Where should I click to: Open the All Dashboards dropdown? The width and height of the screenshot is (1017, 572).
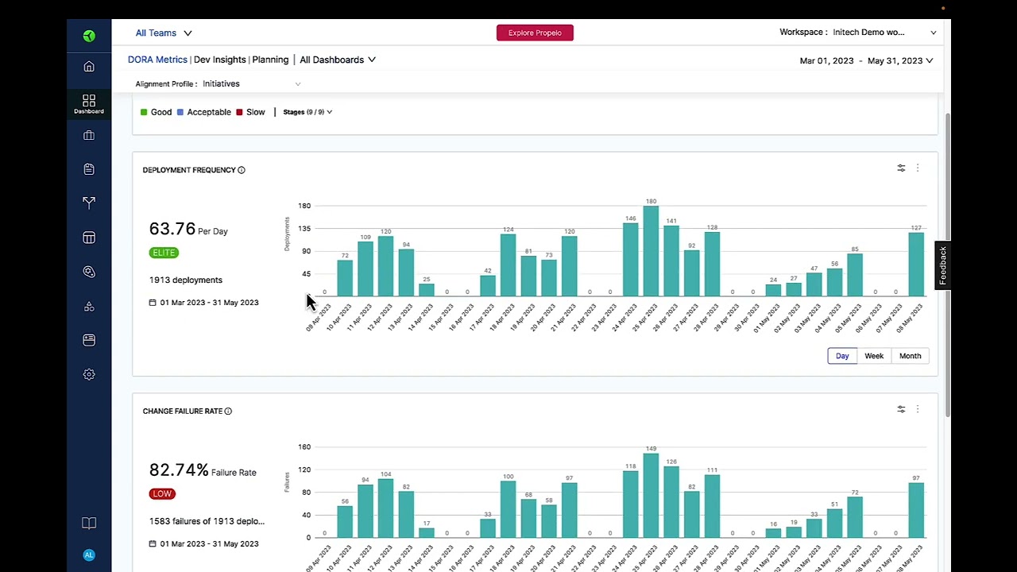point(338,60)
